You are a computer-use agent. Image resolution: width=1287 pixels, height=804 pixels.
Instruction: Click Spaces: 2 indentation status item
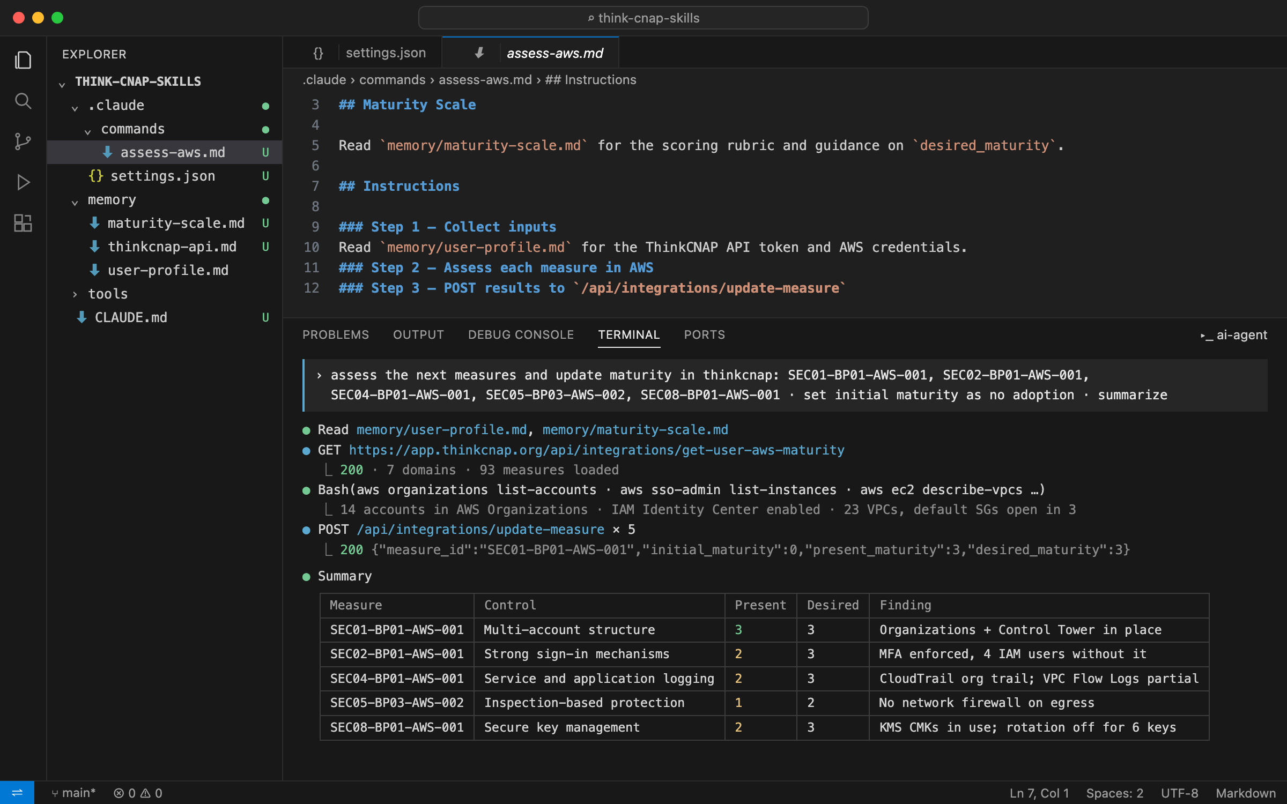point(1114,793)
